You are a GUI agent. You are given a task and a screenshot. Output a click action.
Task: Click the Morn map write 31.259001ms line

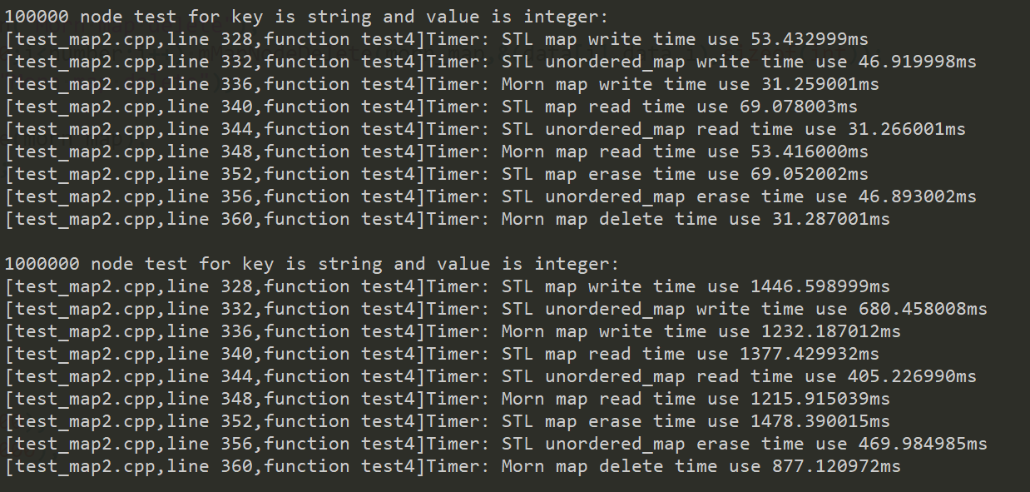442,84
